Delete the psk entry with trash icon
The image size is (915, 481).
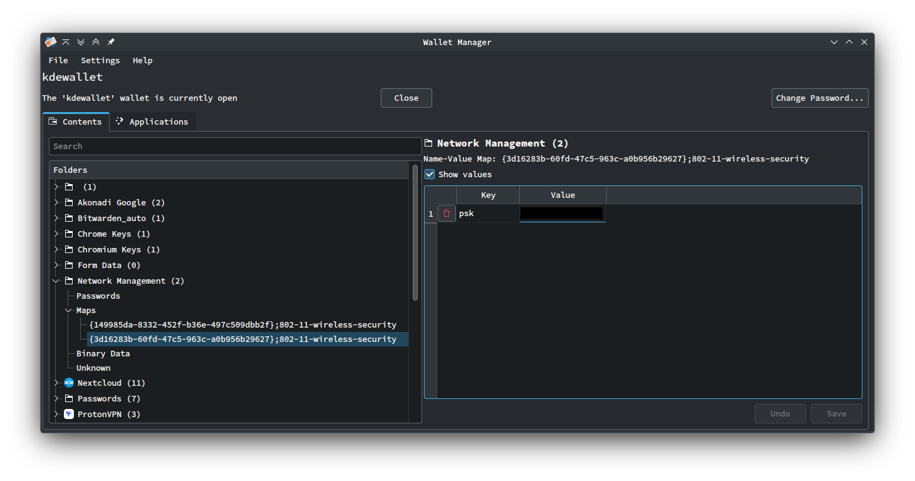click(x=447, y=214)
